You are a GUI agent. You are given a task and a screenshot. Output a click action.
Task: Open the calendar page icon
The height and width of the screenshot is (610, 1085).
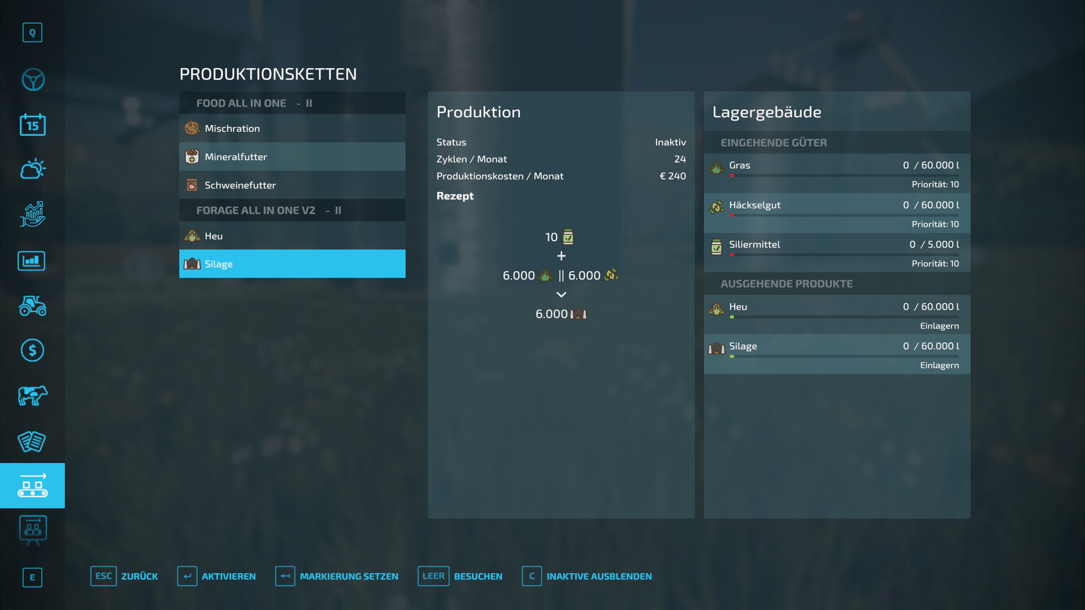(x=33, y=125)
